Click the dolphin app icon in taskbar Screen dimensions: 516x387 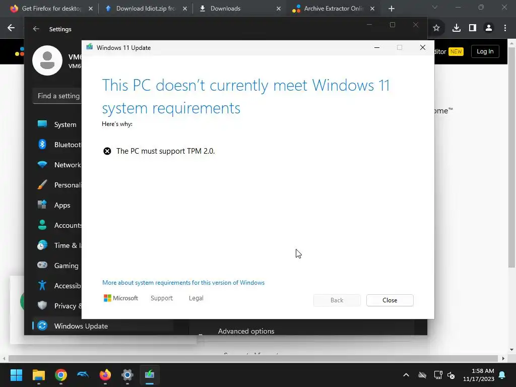(83, 375)
